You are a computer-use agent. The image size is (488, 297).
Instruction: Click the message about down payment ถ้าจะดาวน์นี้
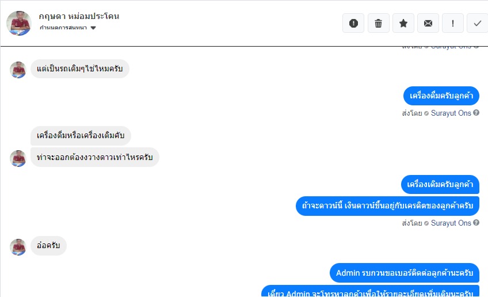coord(387,206)
